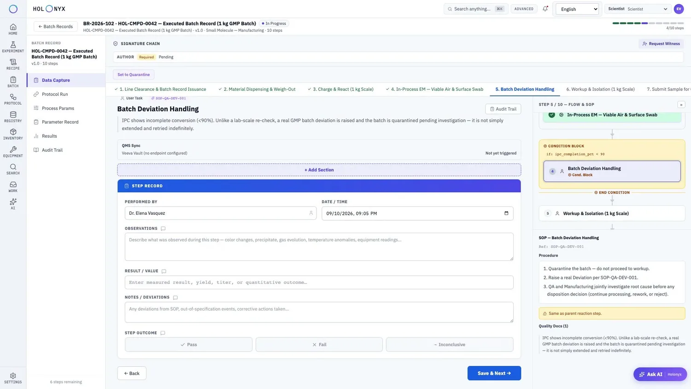Viewport: 691px width, 389px height.
Task: Select In-Process EM flow node
Action: (612, 115)
